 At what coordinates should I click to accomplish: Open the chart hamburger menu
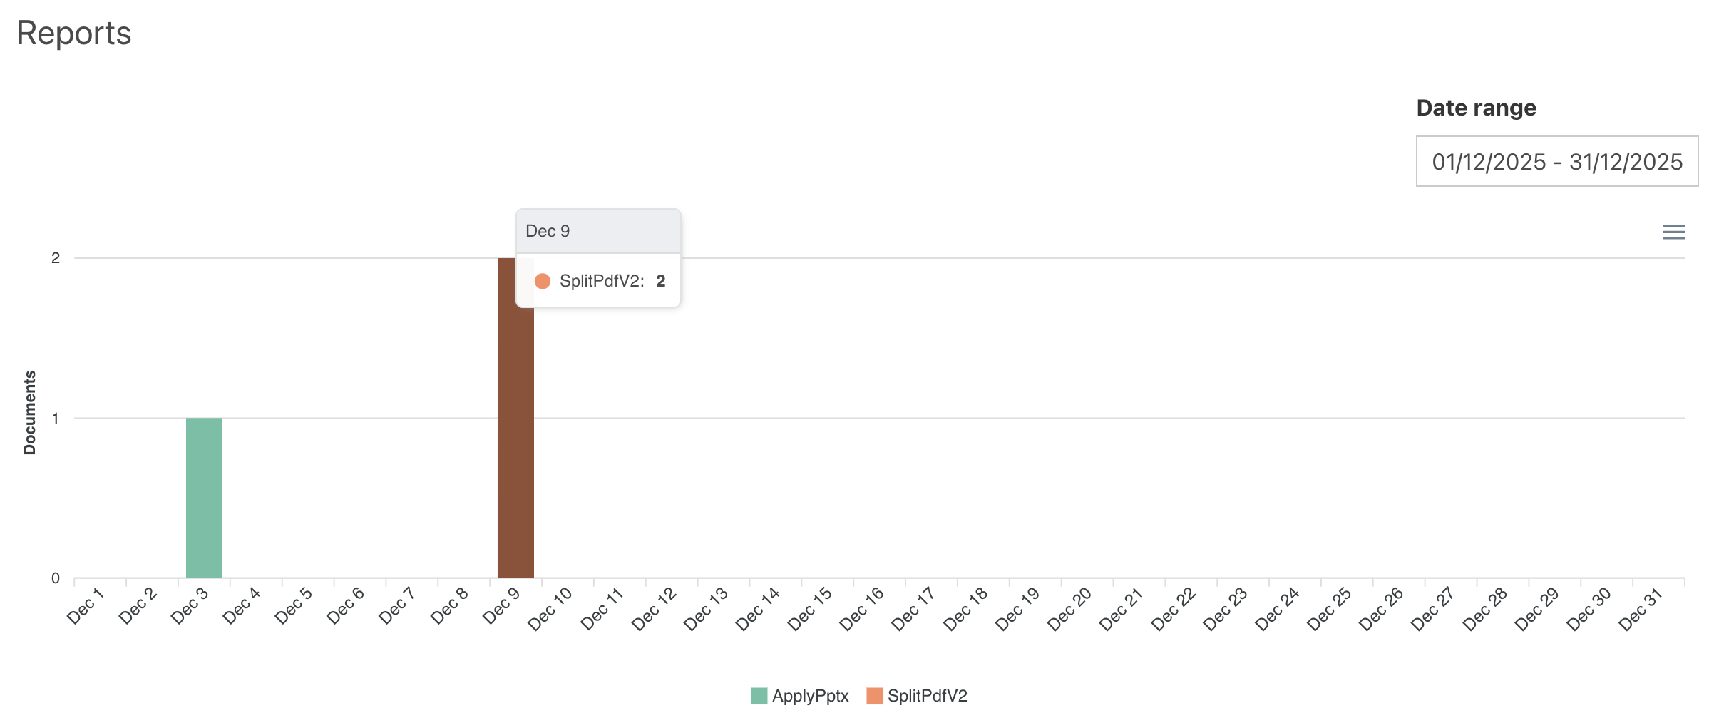point(1673,232)
